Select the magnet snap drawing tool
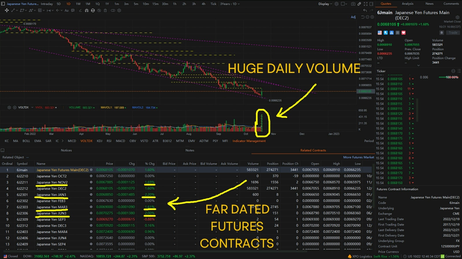This screenshot has width=462, height=259. [x=87, y=10]
